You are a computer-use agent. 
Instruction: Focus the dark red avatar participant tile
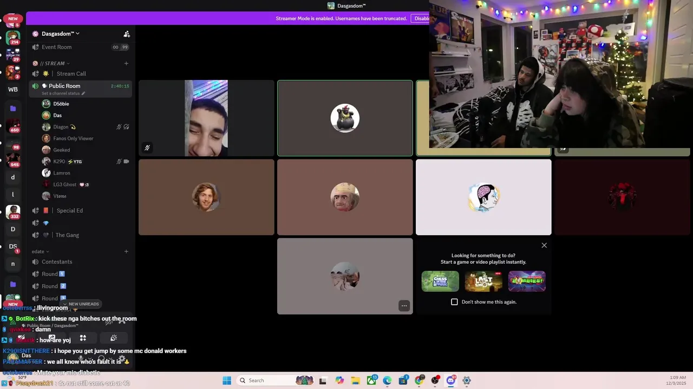coord(622,197)
